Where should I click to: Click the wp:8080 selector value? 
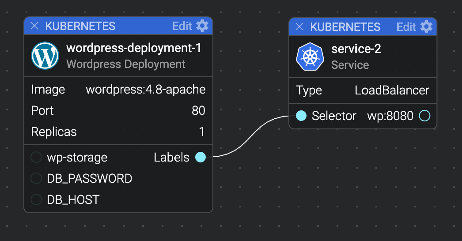(x=390, y=116)
